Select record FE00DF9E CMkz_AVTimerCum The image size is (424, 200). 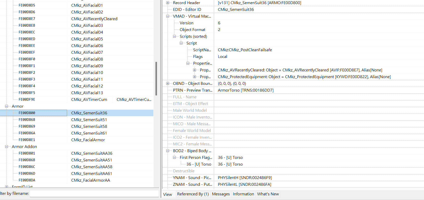pos(77,100)
